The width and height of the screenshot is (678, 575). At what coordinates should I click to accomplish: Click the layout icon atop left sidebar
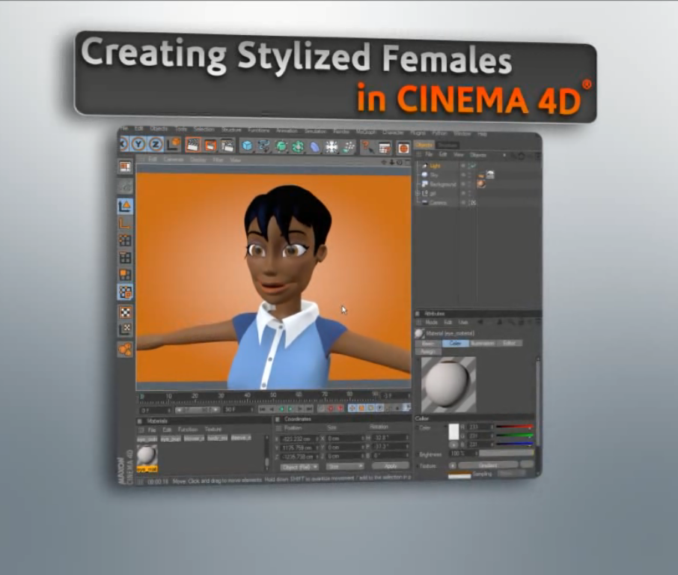click(x=125, y=167)
